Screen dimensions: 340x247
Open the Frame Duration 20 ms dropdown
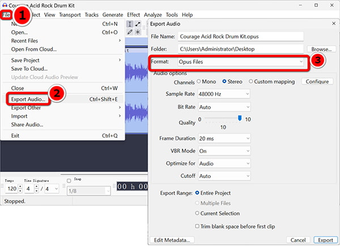(224, 138)
